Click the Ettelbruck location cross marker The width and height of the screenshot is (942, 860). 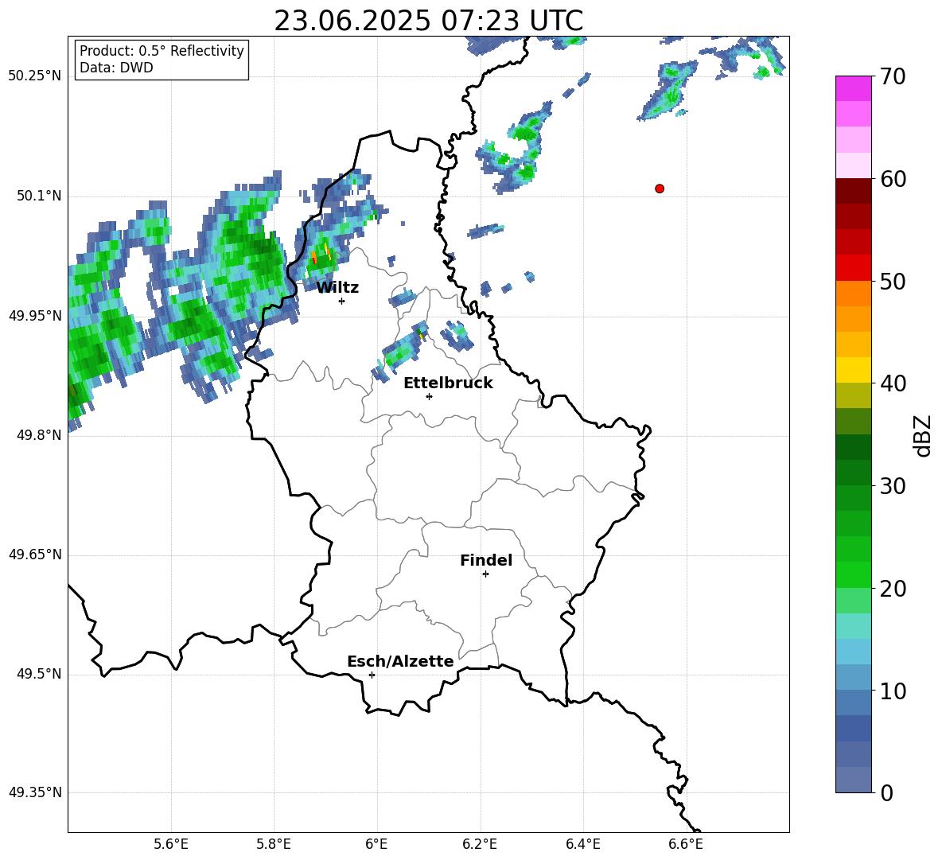tap(429, 396)
